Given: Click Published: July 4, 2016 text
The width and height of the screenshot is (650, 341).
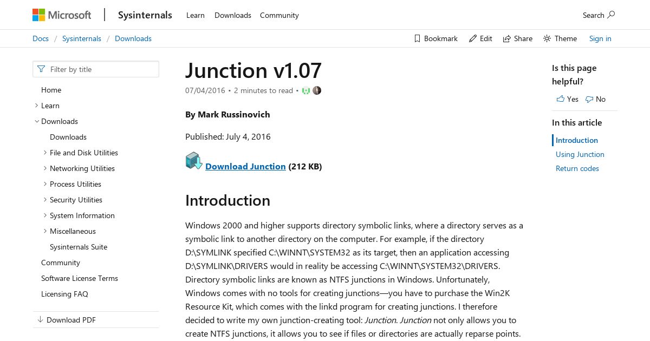Looking at the screenshot, I should pyautogui.click(x=228, y=136).
